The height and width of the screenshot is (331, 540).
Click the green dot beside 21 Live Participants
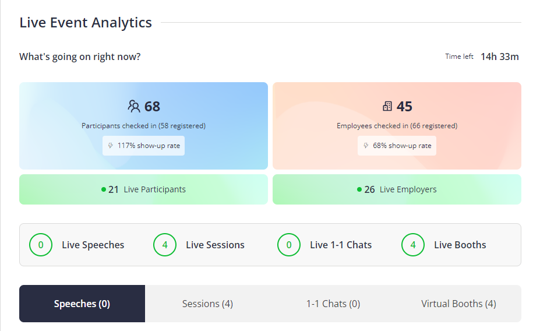(x=103, y=189)
